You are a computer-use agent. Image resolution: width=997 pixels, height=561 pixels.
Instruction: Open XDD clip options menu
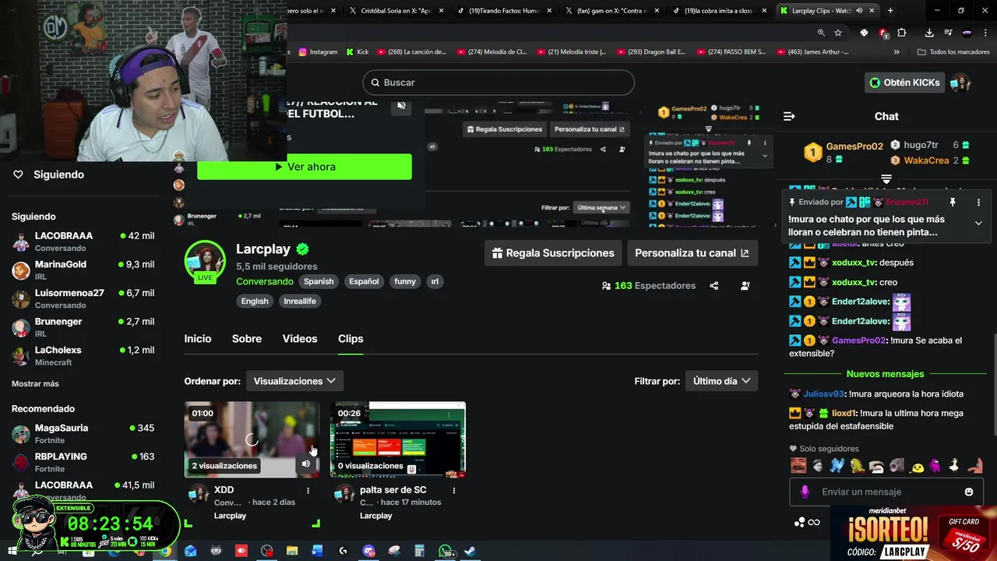pos(308,490)
